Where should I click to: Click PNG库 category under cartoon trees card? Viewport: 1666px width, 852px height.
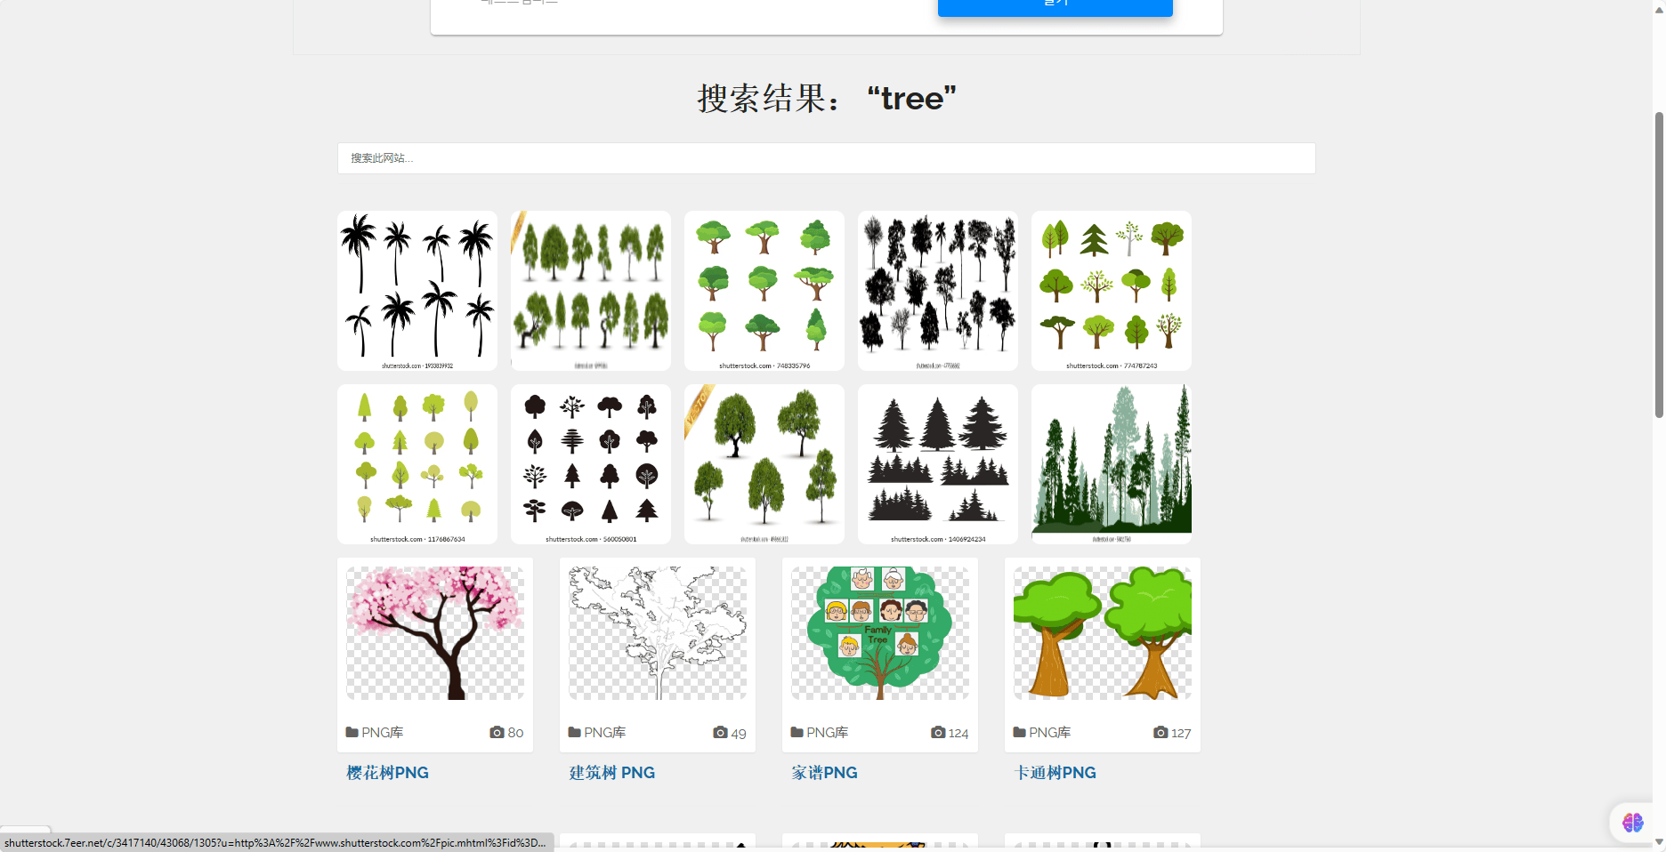1050,733
